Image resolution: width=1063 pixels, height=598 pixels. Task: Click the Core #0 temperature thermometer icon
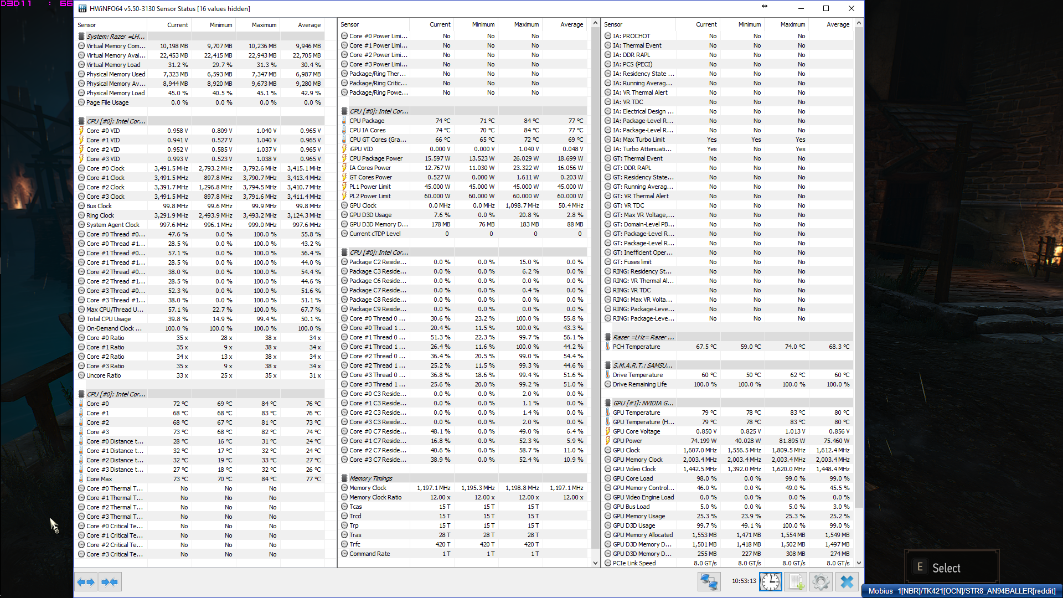point(81,404)
